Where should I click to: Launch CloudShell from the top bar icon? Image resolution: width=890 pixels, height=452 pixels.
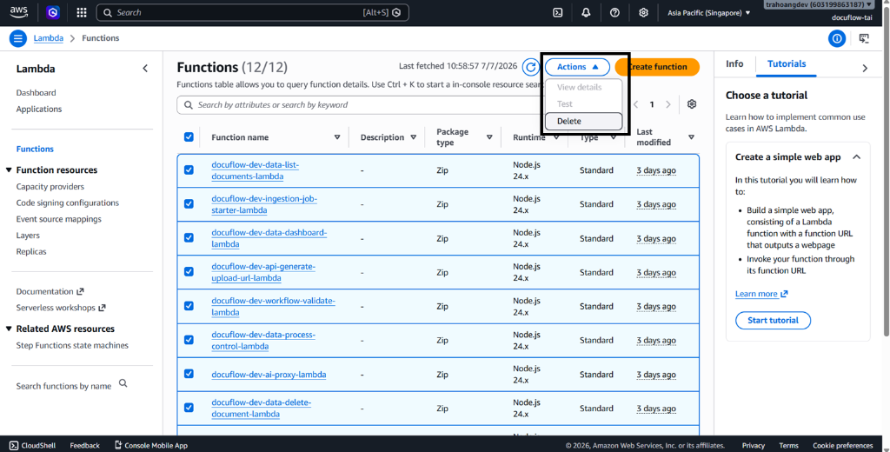[558, 12]
